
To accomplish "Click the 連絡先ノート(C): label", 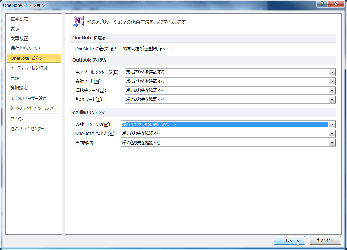I will click(91, 91).
